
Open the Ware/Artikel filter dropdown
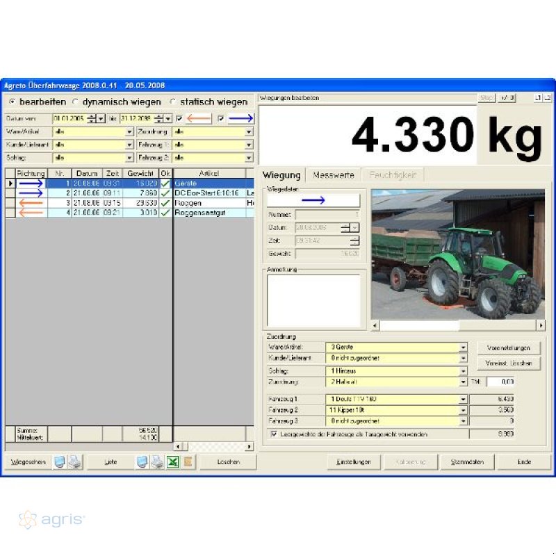tap(129, 131)
